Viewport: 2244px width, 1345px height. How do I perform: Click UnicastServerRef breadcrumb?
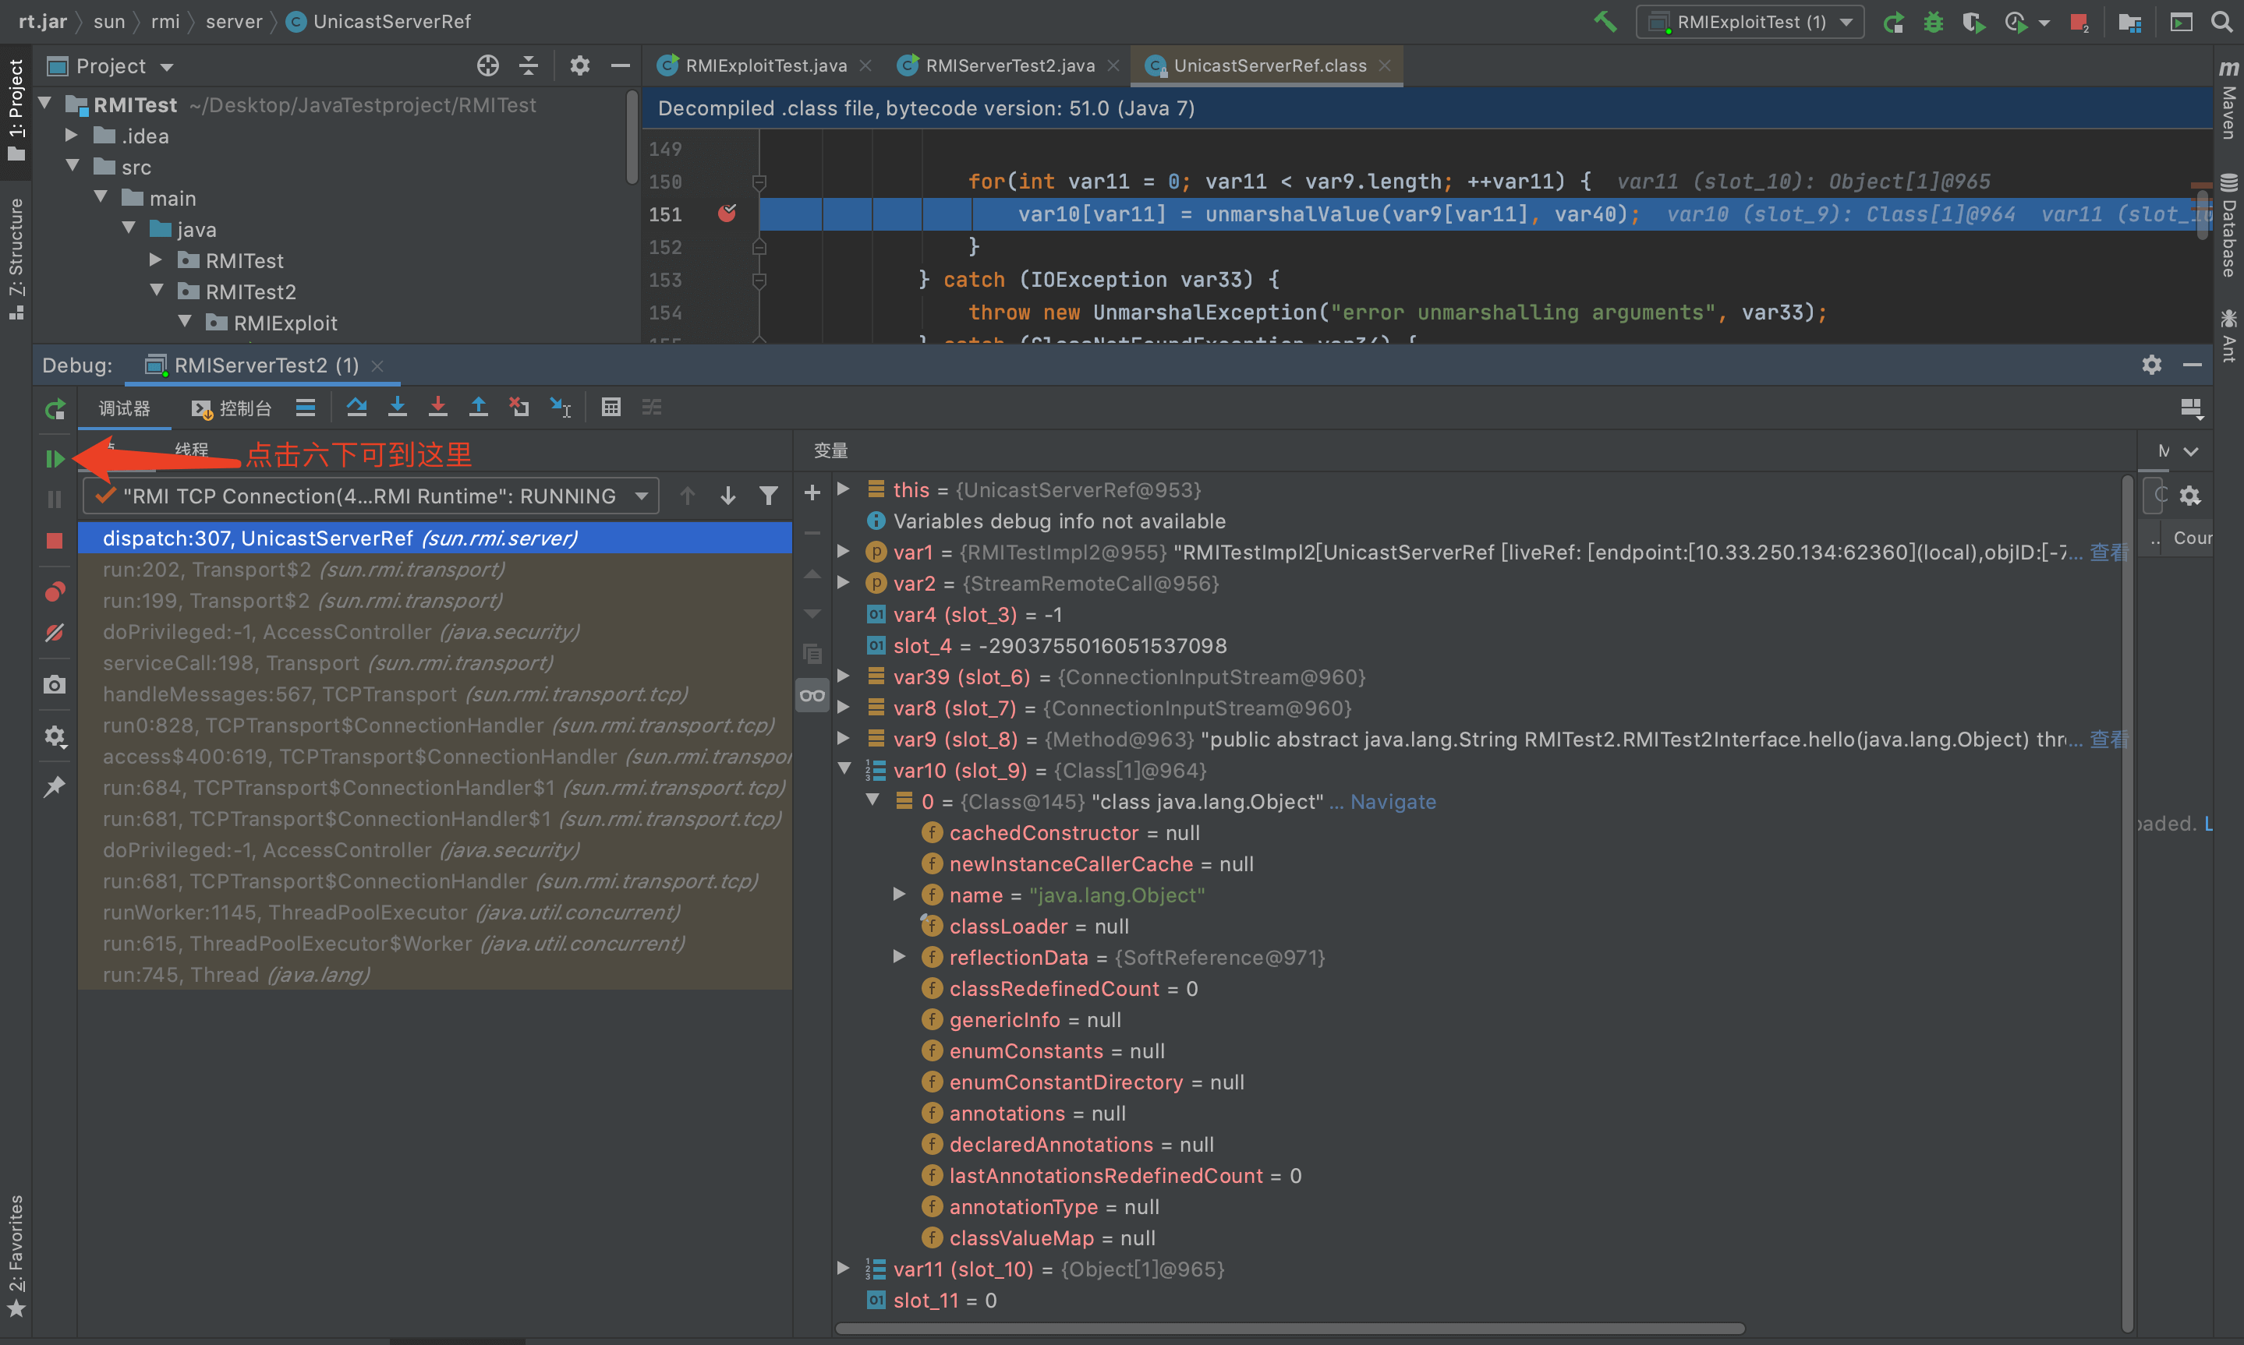[x=379, y=21]
